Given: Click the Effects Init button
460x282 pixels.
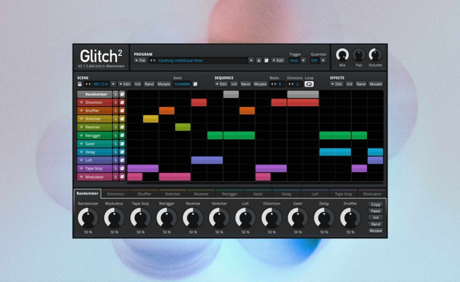Looking at the screenshot, I should 349,84.
